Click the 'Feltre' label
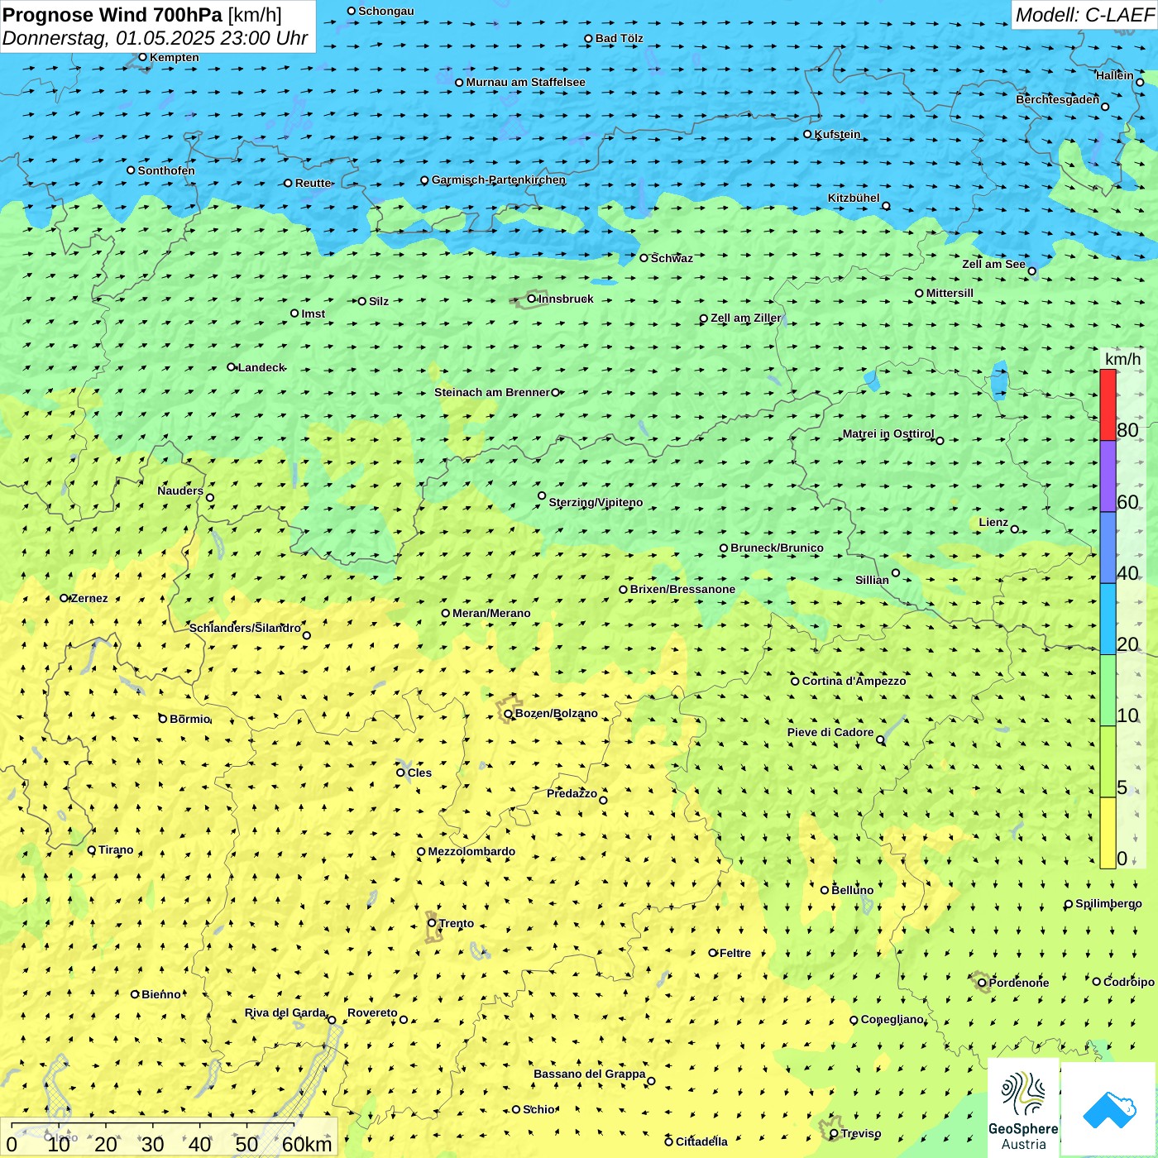The width and height of the screenshot is (1158, 1158). [x=735, y=953]
